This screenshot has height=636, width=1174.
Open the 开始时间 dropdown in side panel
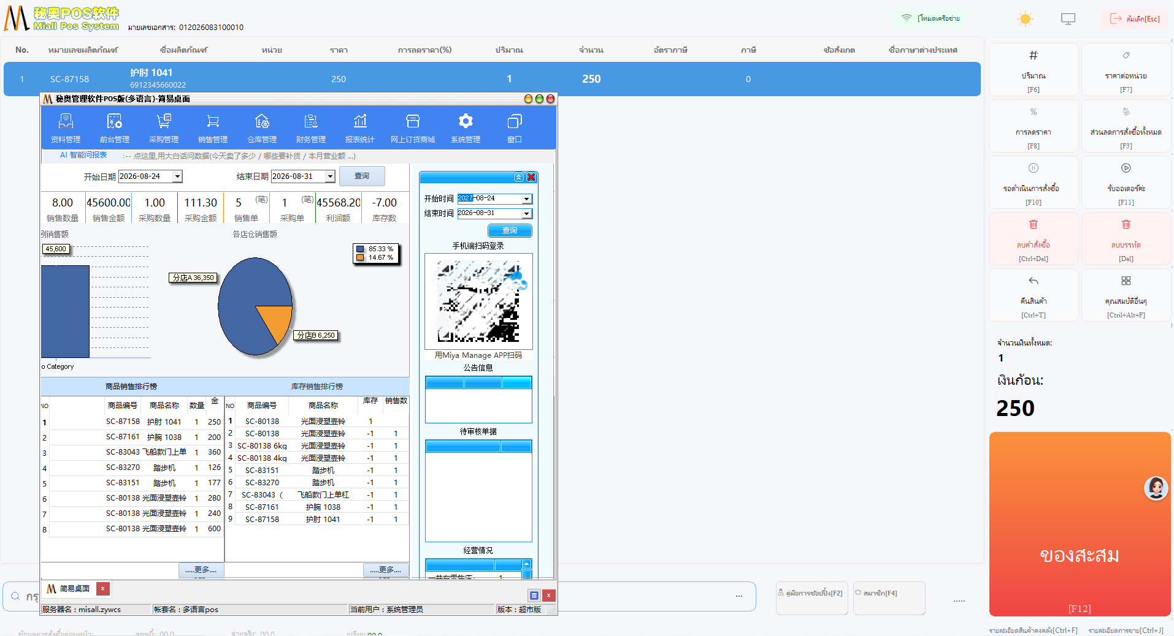[x=527, y=199]
